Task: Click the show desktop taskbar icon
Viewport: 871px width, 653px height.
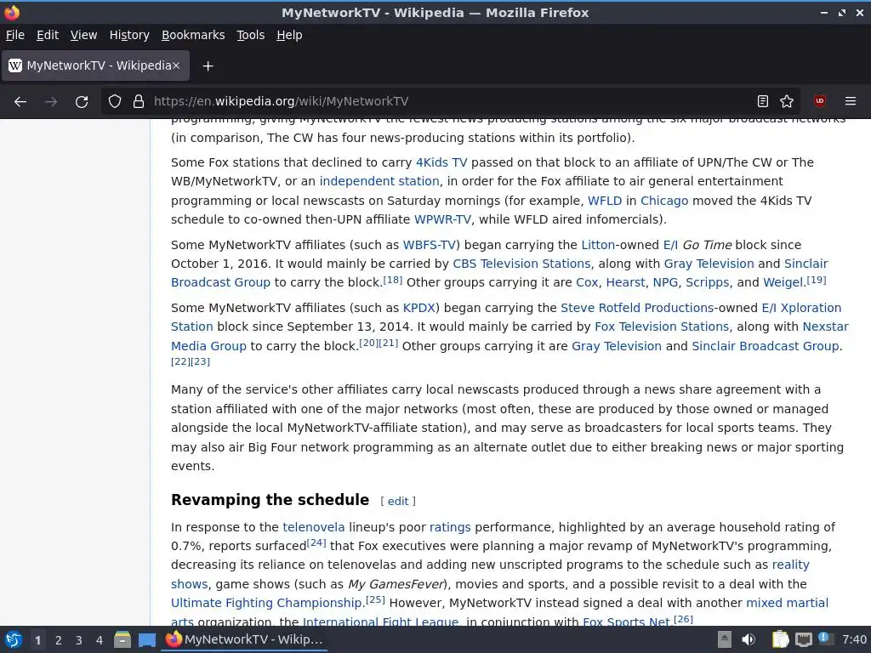Action: 147,639
